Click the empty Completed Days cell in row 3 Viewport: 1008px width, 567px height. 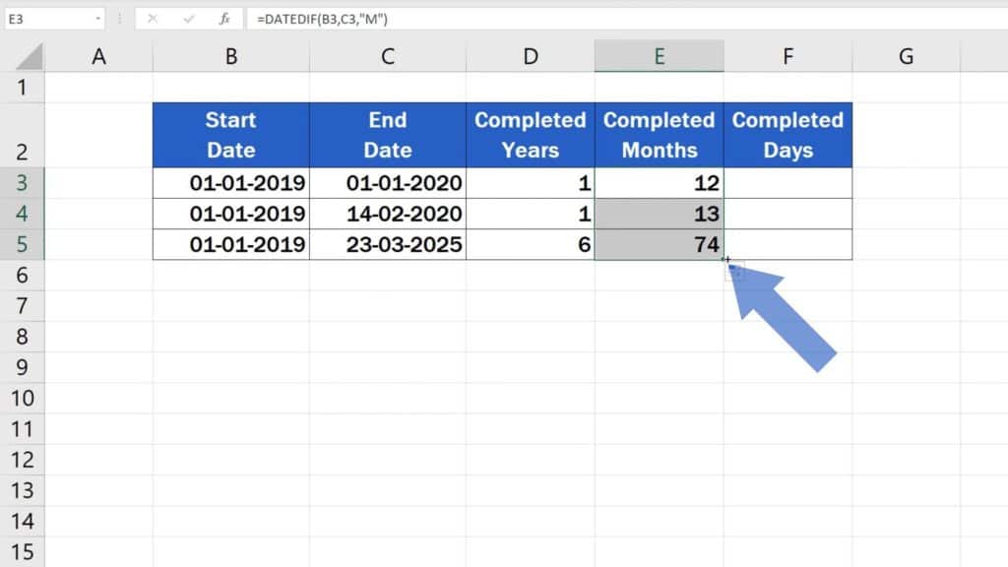[x=787, y=183]
